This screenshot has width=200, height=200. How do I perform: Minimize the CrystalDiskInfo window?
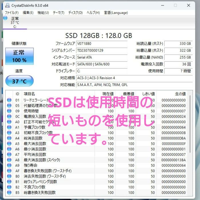163,5
